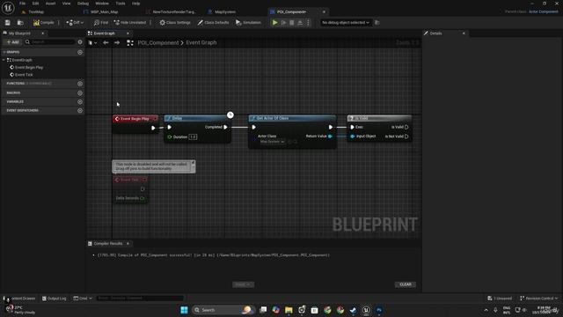Select Event Begin Play in graph list
563x317 pixels.
pos(29,67)
